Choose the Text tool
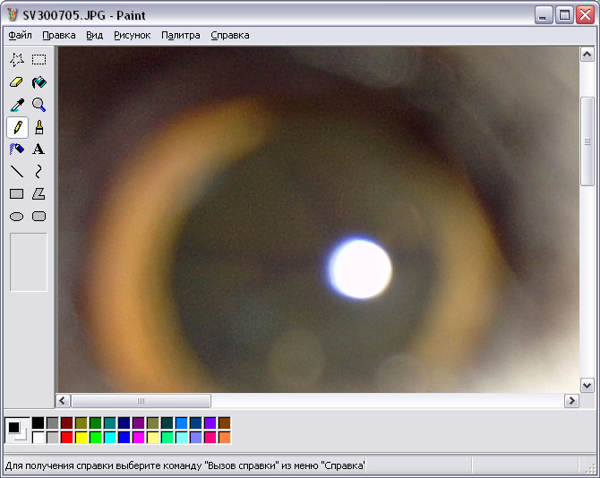The width and height of the screenshot is (600, 478). tap(39, 149)
